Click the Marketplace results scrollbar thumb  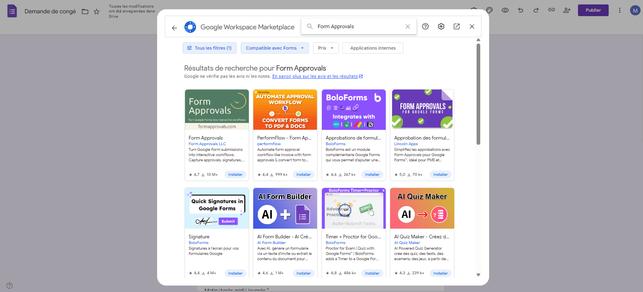[478, 94]
